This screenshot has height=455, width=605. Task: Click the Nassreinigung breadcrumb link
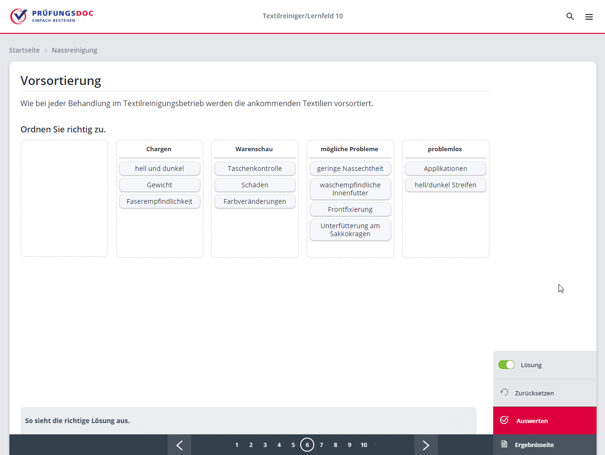[x=75, y=50]
